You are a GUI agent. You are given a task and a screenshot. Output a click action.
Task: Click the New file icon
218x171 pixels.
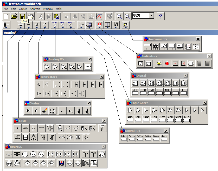pos(6,16)
